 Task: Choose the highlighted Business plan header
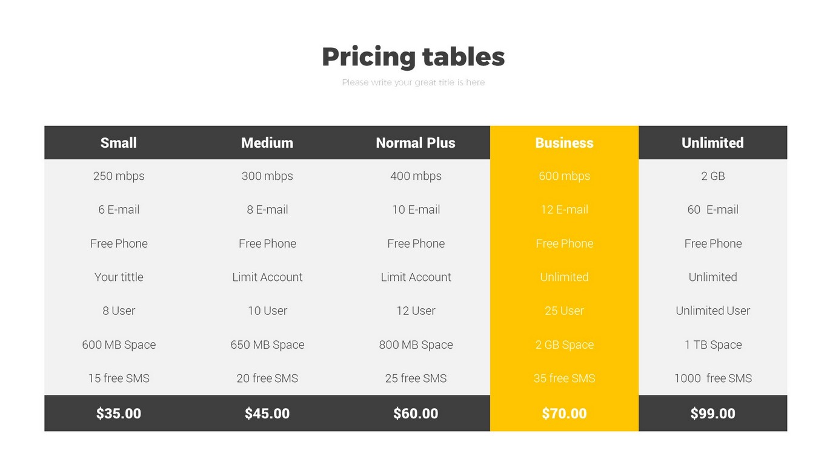564,143
